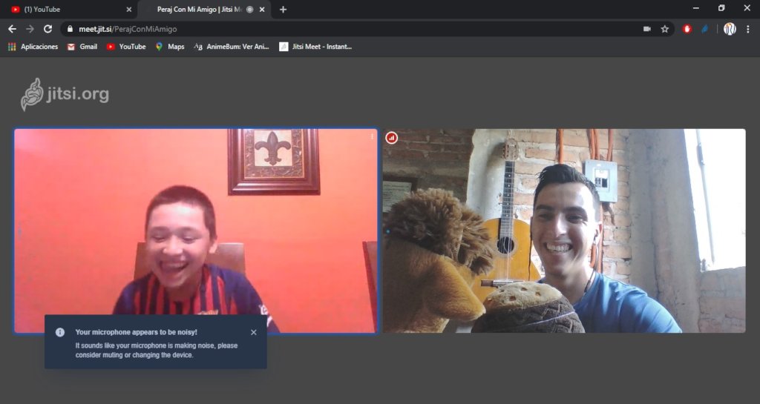Go back to previous page

(x=12, y=29)
